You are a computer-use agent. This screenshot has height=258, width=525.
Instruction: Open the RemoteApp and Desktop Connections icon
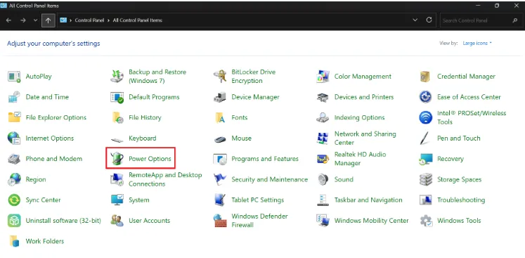pyautogui.click(x=117, y=179)
